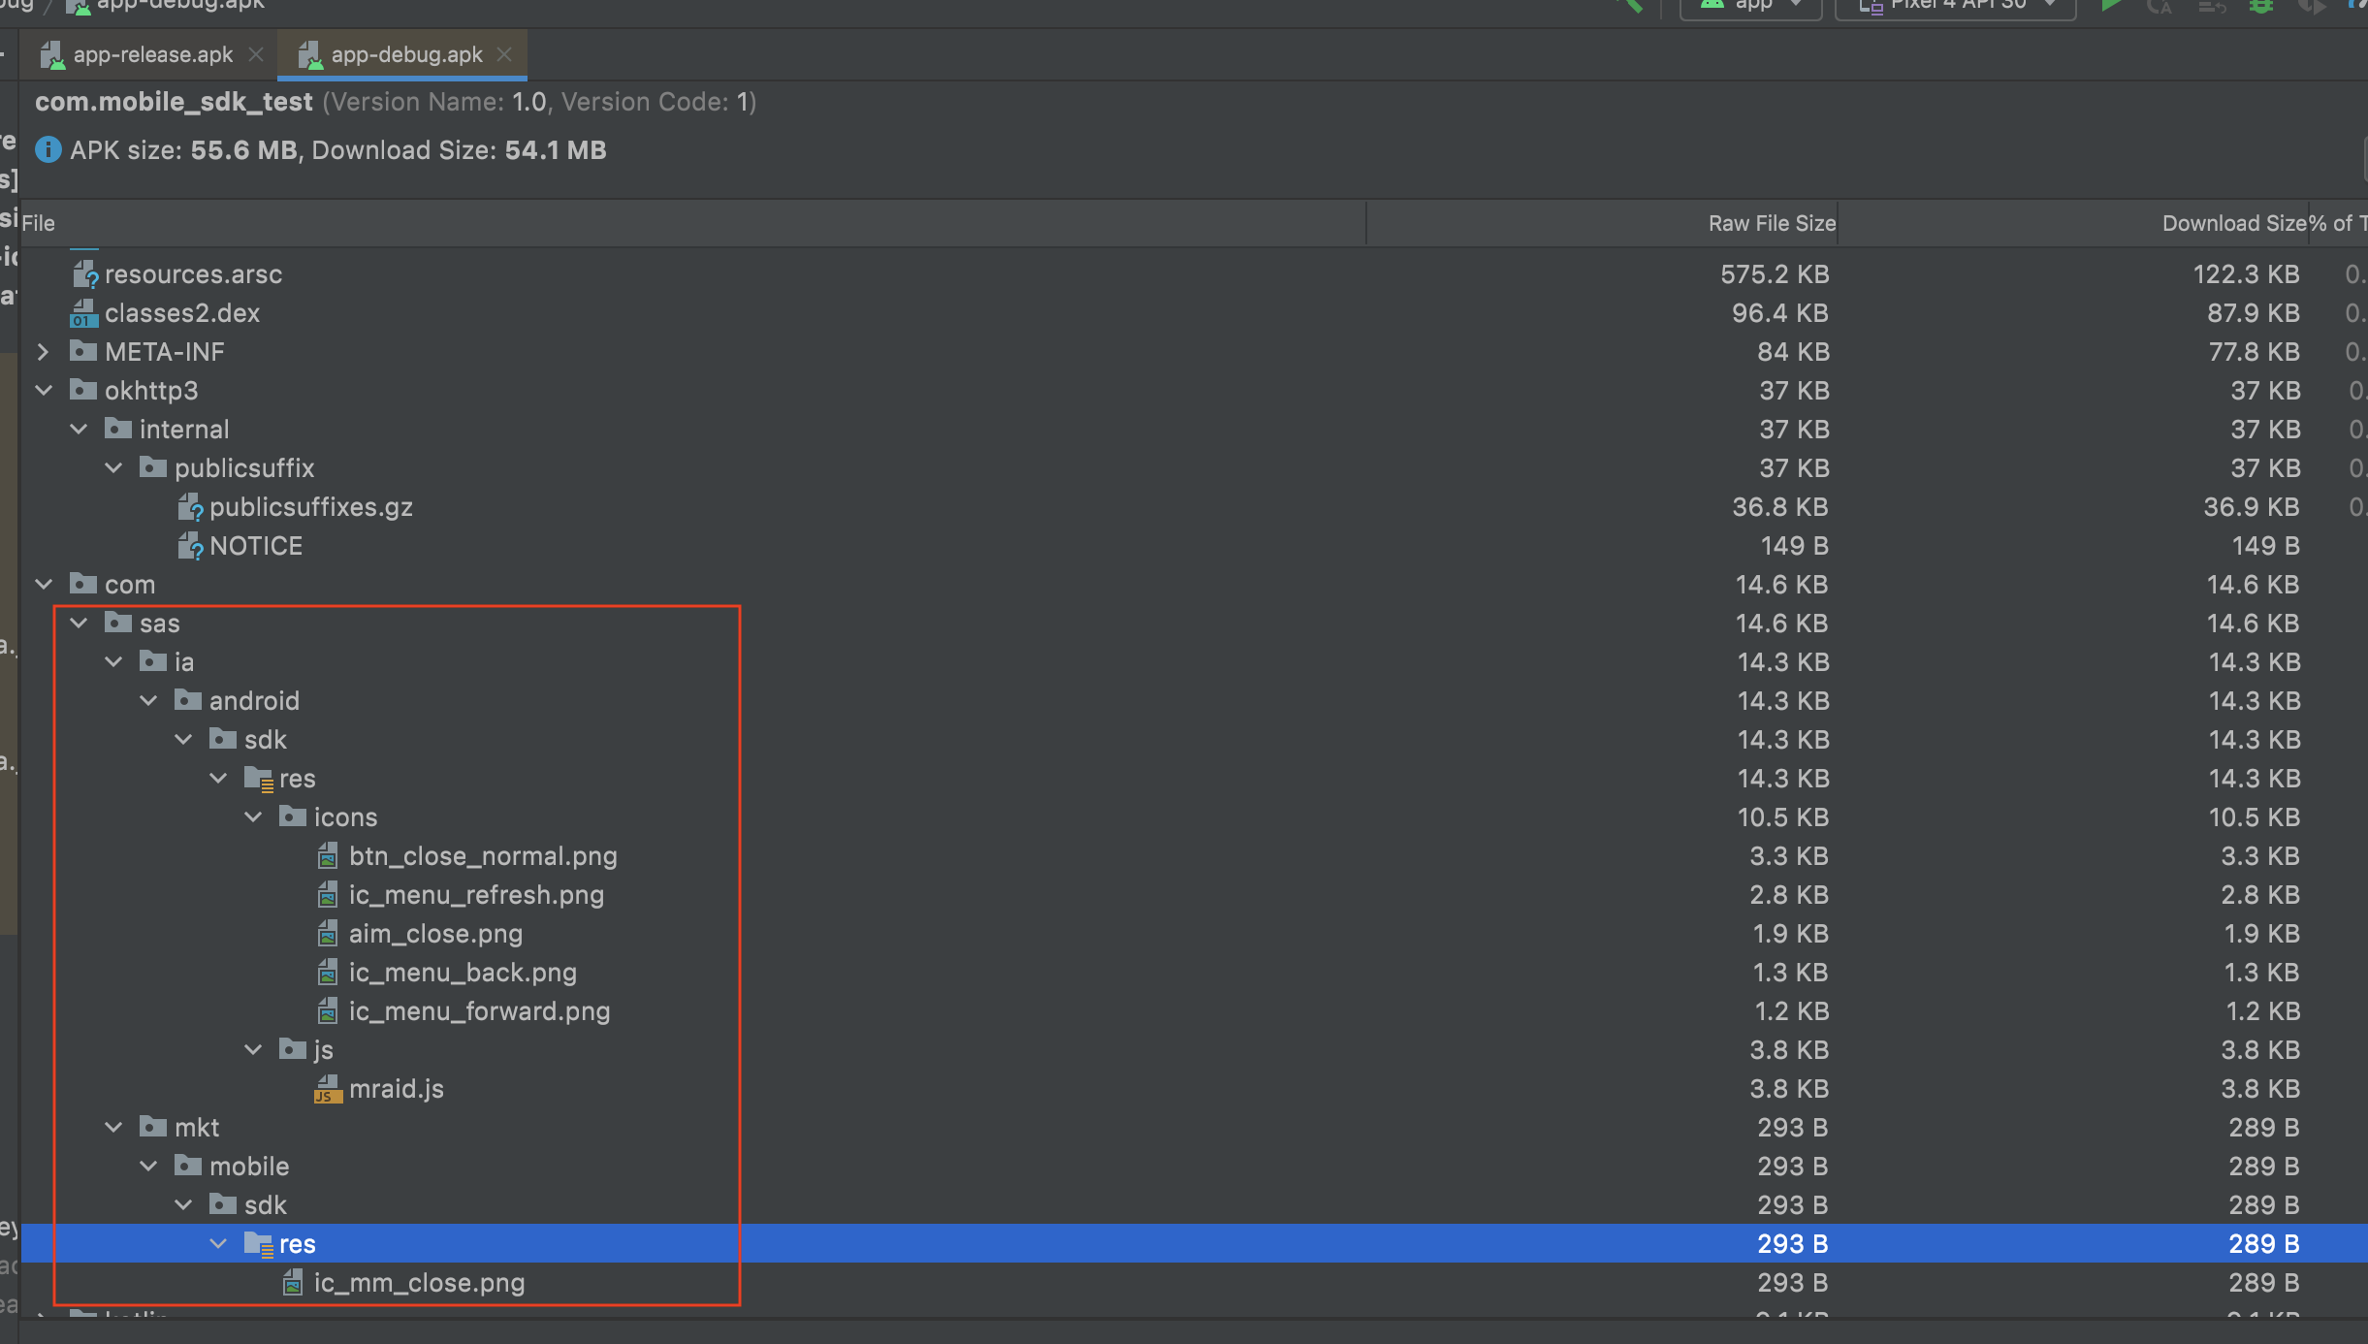Screen dimensions: 2368x1344
Task: Click the classes2.dex file icon
Action: [x=84, y=312]
